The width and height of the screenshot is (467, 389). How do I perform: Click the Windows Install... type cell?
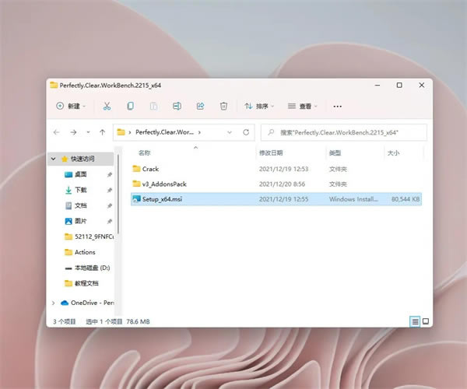tap(353, 199)
